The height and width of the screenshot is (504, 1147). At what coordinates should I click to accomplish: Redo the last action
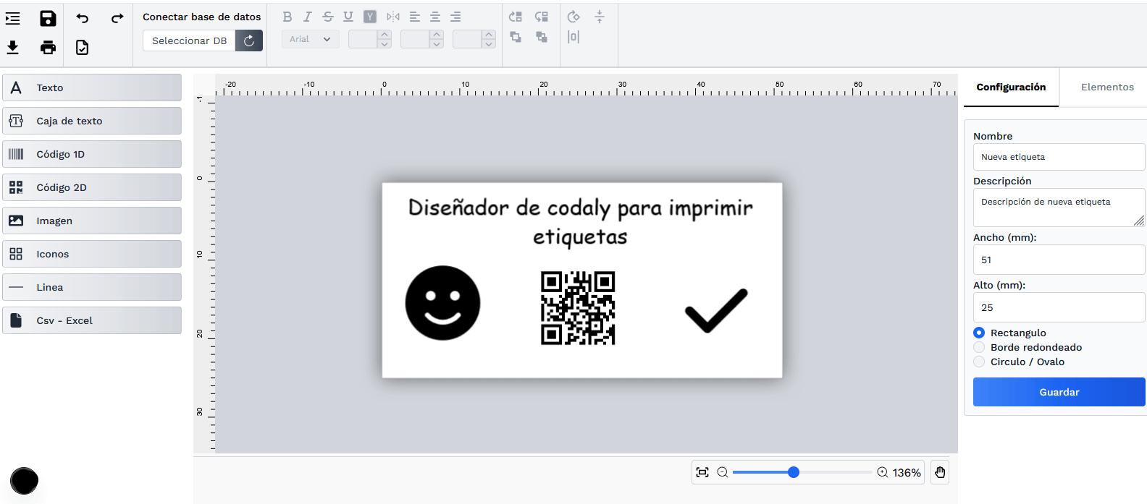point(117,19)
